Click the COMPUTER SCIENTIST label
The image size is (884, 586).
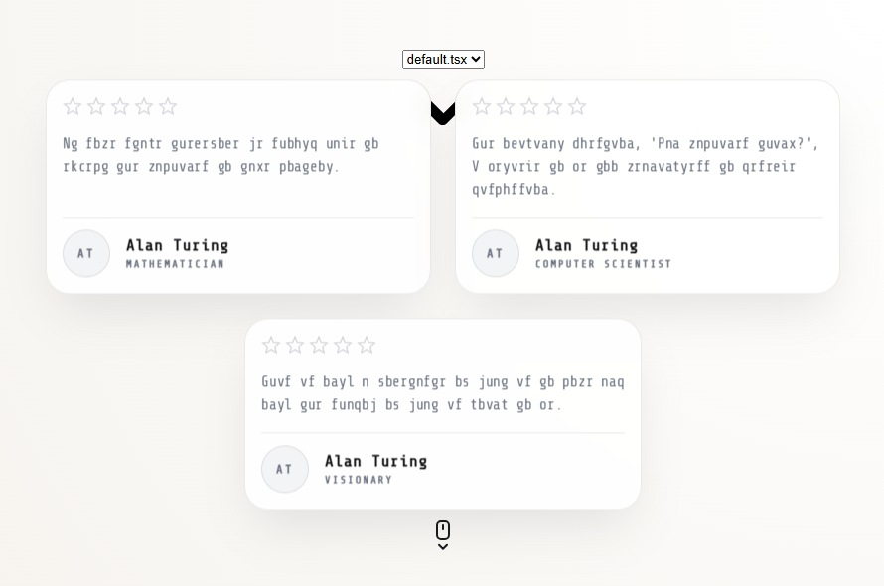603,264
